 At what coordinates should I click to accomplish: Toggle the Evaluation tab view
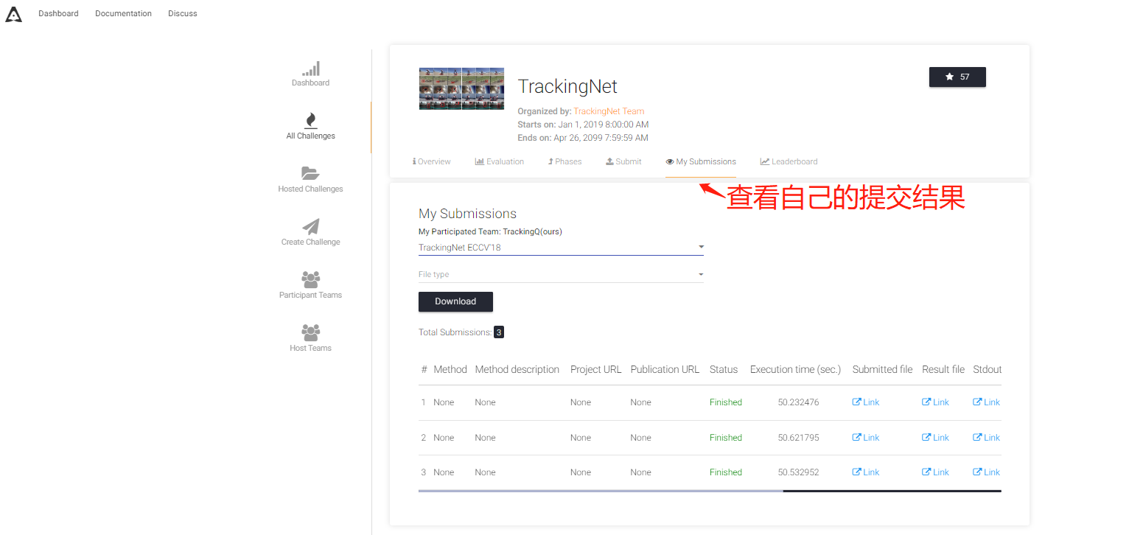(x=499, y=161)
